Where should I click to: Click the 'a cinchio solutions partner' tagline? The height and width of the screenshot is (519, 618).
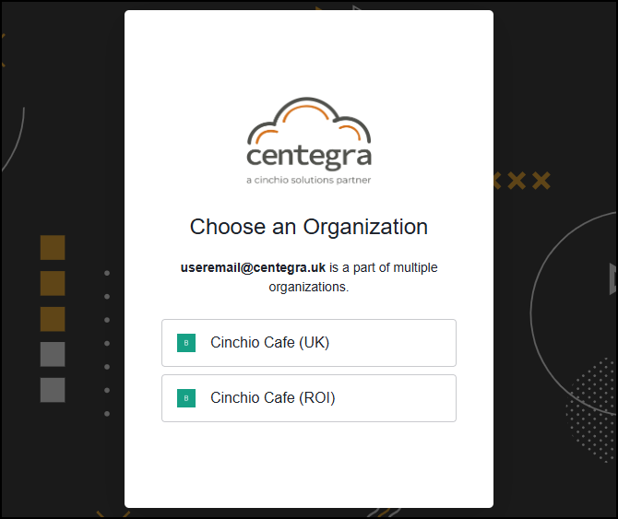[309, 180]
